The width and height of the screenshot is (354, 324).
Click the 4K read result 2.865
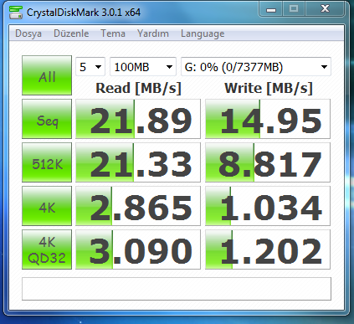[138, 206]
